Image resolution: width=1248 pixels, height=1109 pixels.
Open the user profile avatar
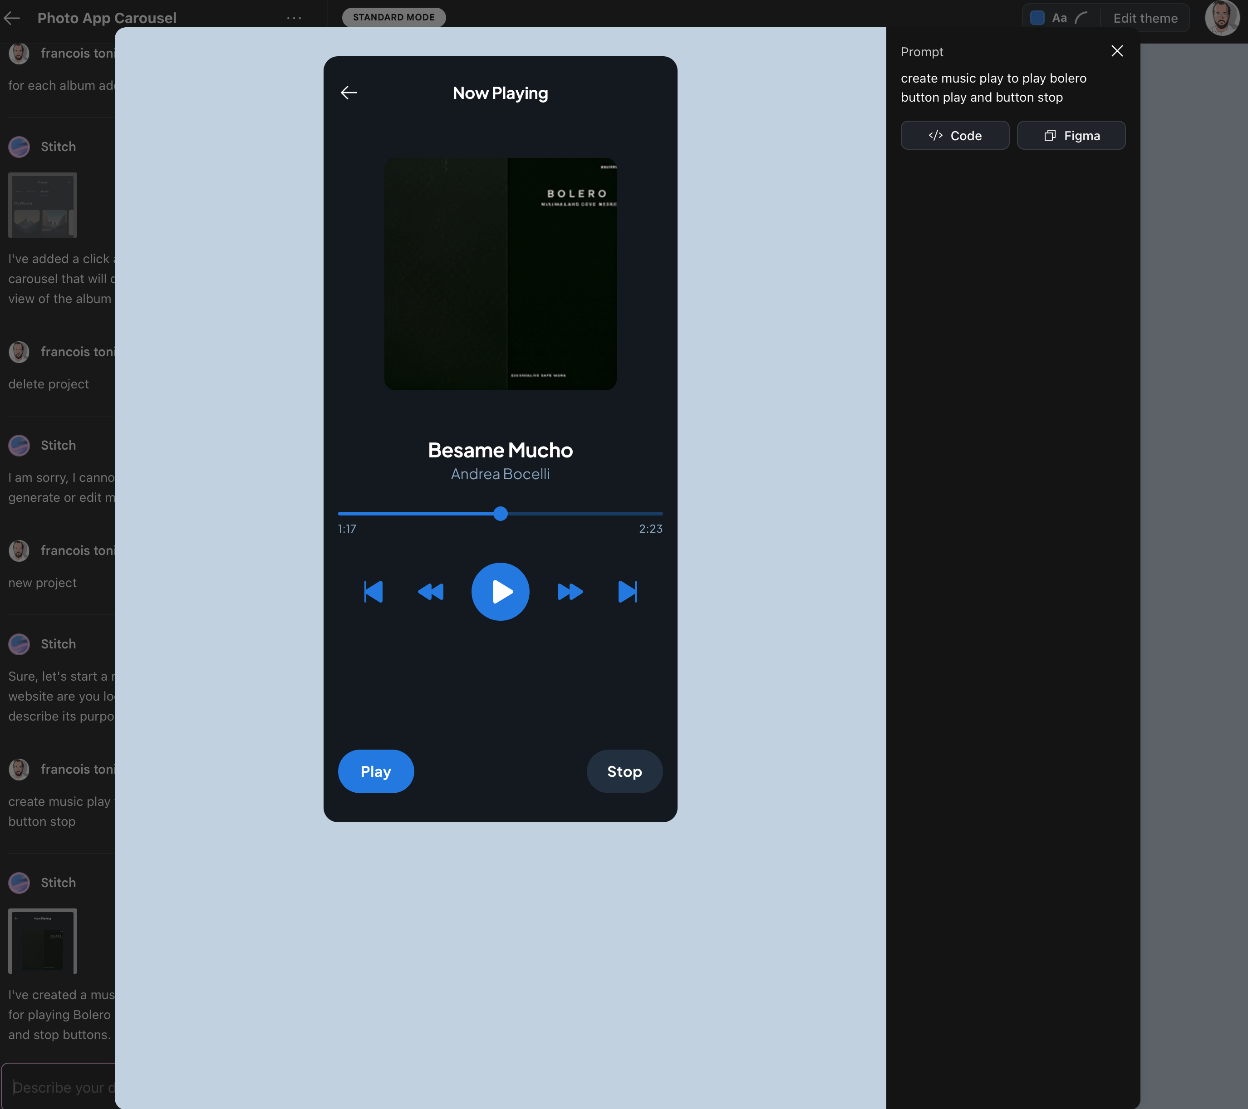tap(1221, 18)
